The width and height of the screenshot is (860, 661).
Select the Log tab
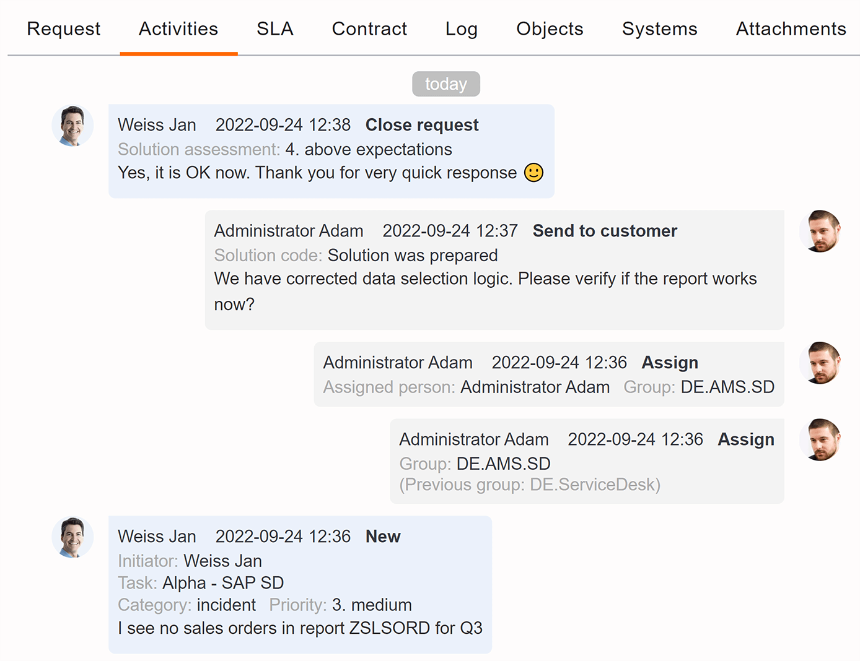pyautogui.click(x=461, y=28)
